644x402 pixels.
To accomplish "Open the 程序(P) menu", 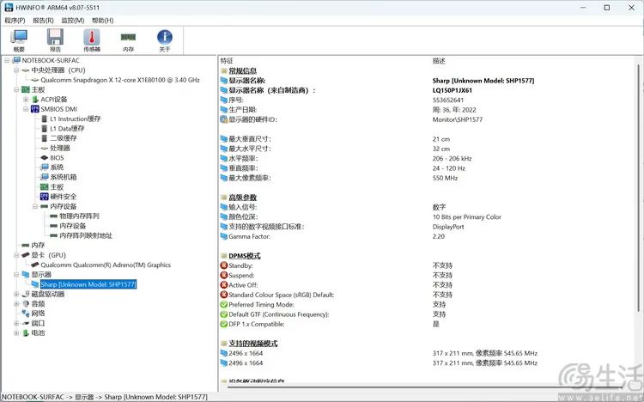I will click(15, 20).
